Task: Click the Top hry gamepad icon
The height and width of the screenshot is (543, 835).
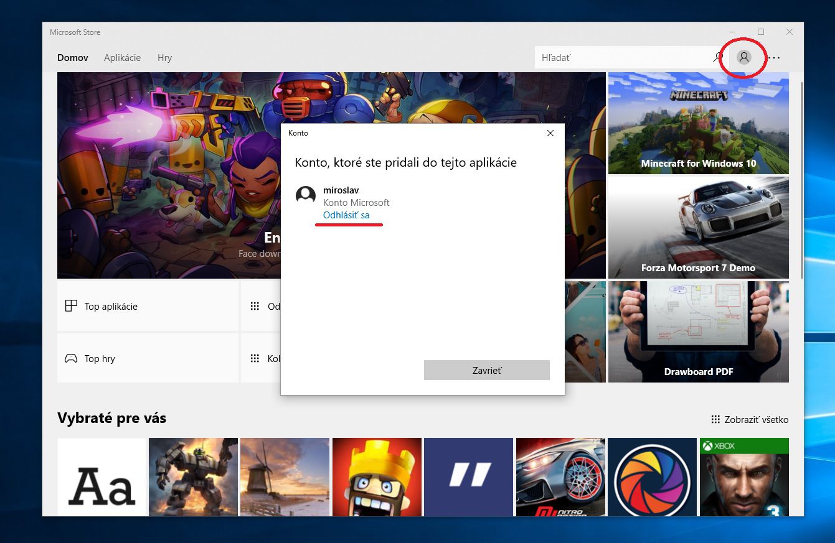Action: click(x=71, y=358)
